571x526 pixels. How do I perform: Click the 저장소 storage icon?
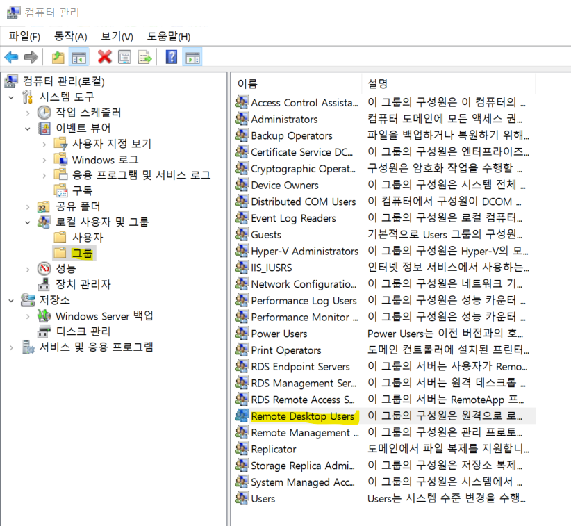(x=28, y=300)
